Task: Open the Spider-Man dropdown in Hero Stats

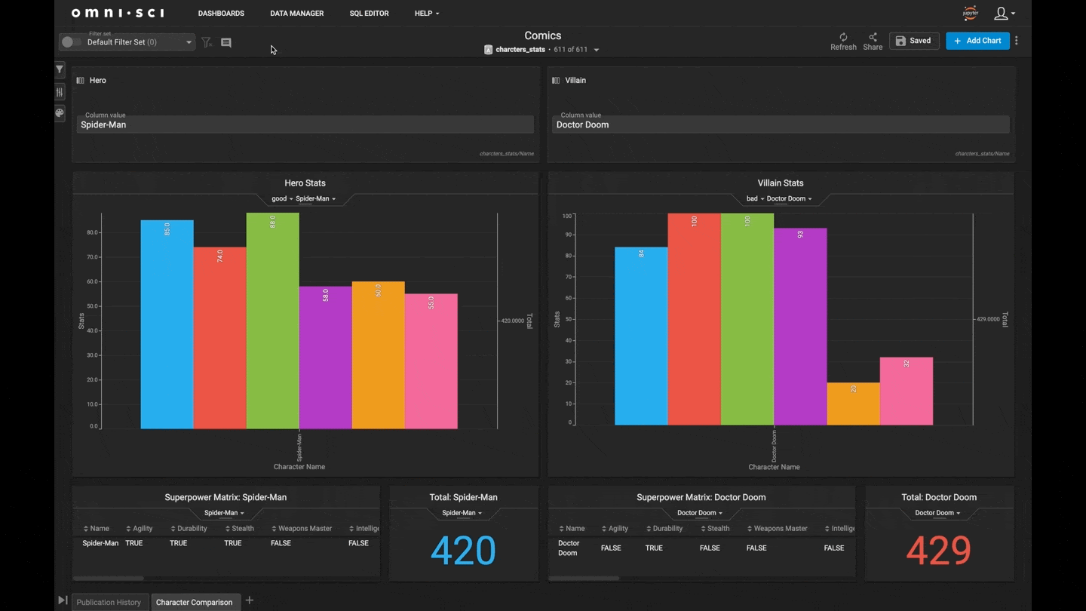Action: coord(315,199)
